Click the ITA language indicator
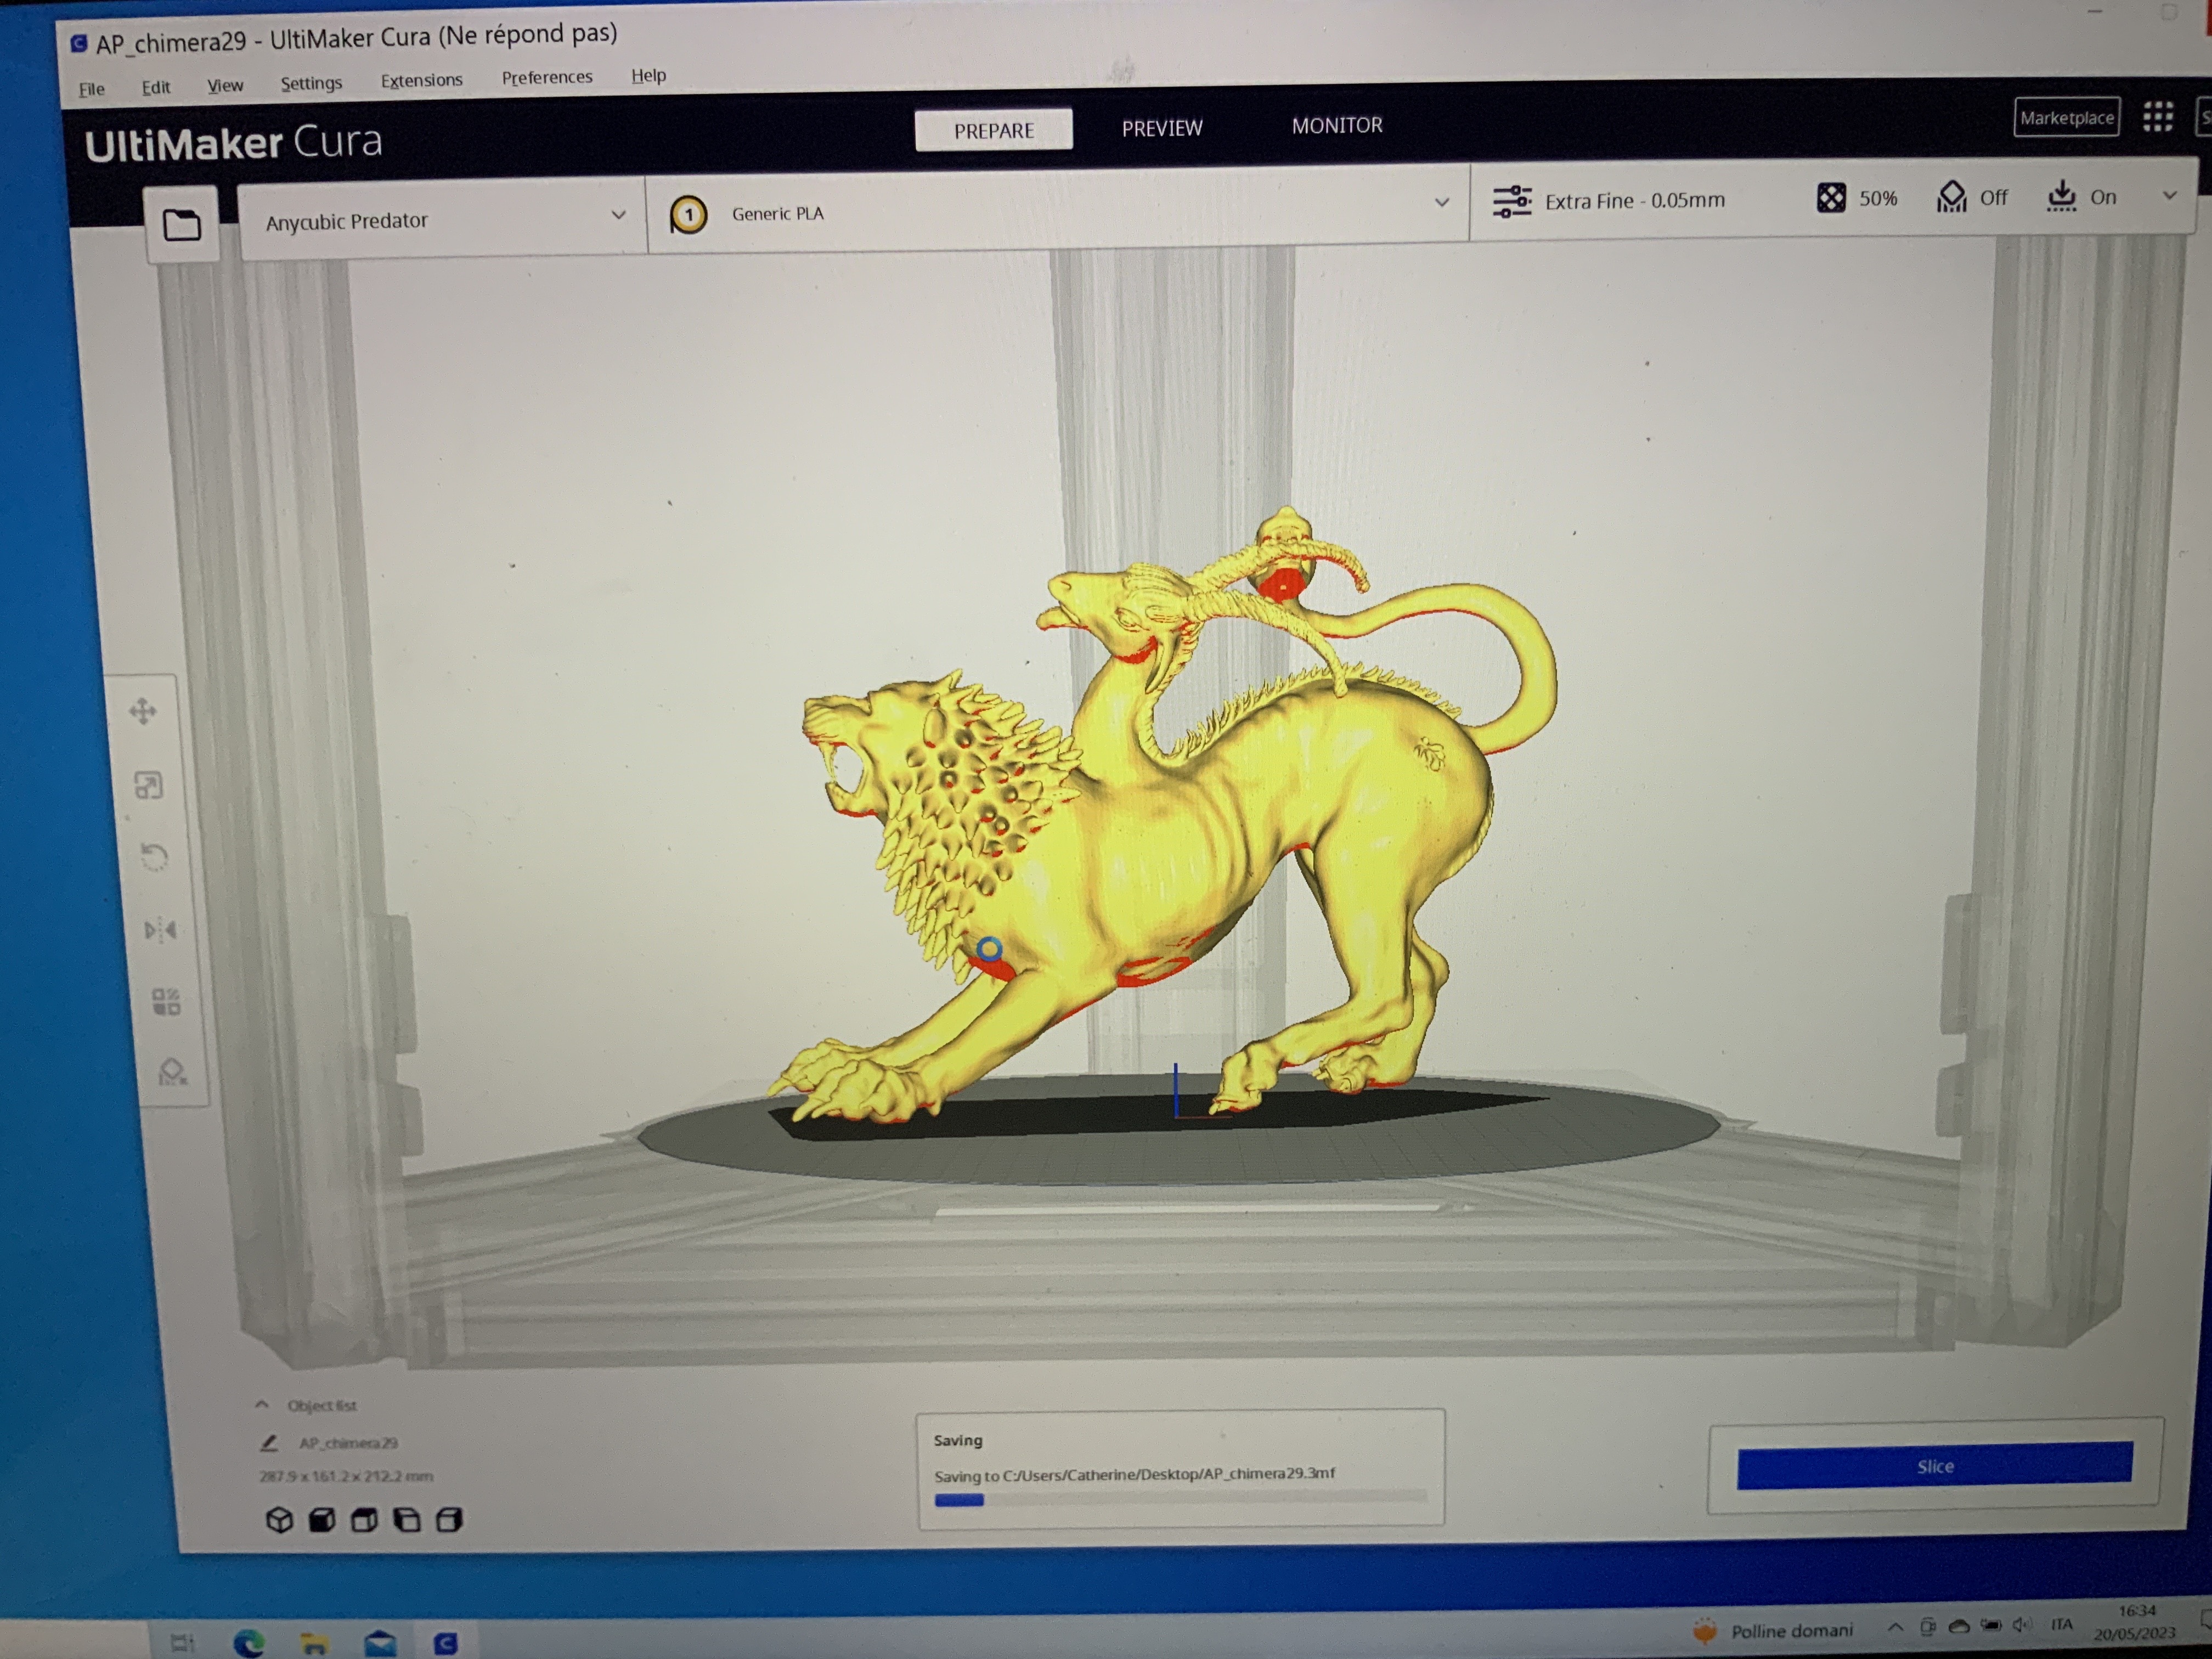The height and width of the screenshot is (1659, 2212). pyautogui.click(x=2061, y=1624)
